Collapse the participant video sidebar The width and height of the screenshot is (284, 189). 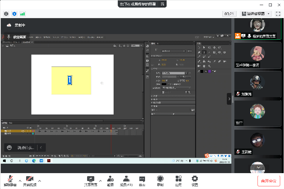[229, 99]
